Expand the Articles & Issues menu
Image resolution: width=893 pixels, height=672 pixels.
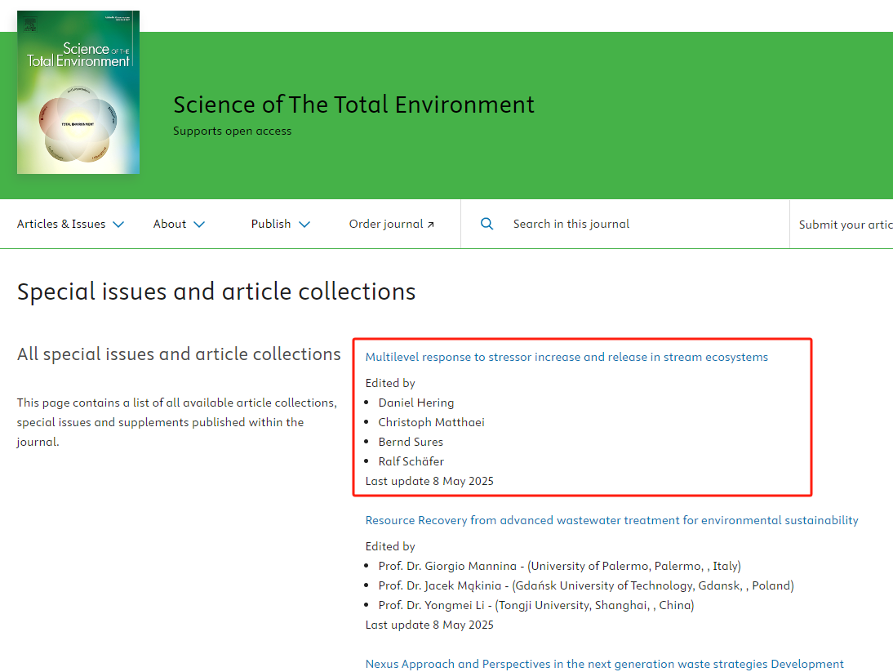pos(71,224)
